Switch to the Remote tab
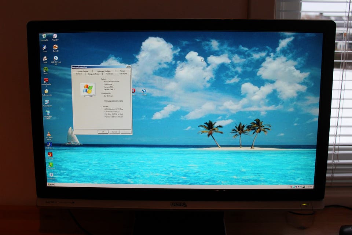This screenshot has height=235, width=352. 122,71
